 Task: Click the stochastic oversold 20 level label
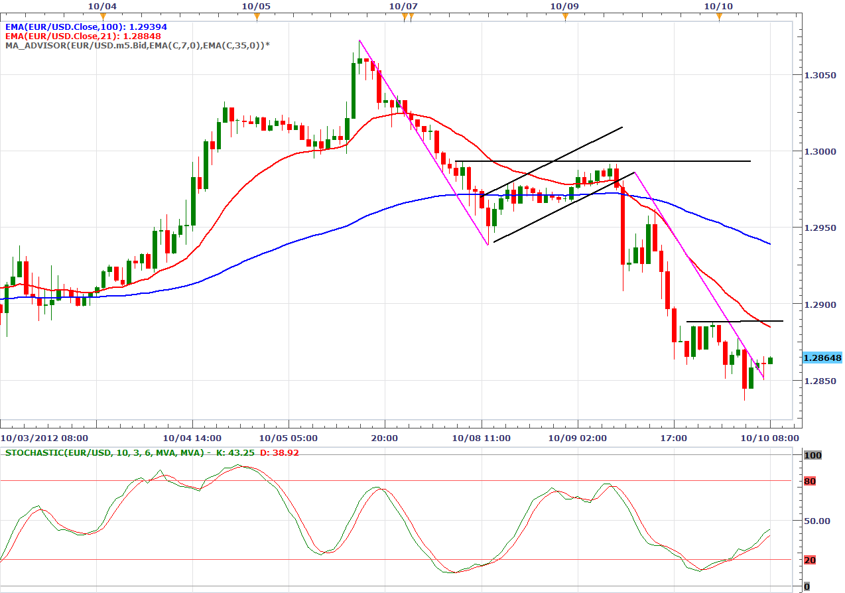[x=809, y=560]
